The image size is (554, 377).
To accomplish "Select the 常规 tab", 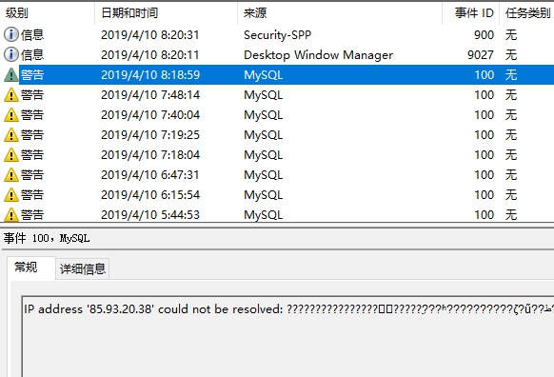I will 31,268.
